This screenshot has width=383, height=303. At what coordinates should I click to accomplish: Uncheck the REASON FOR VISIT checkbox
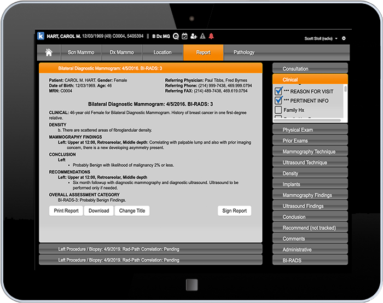pos(278,91)
